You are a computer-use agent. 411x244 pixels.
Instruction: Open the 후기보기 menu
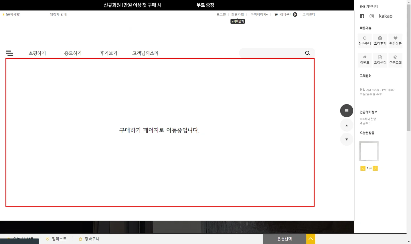pos(108,53)
